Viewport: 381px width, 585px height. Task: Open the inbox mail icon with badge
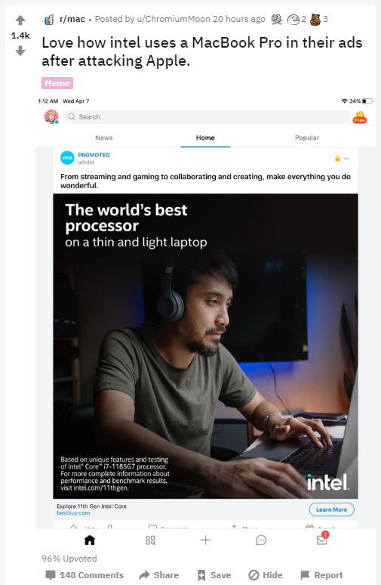click(x=322, y=539)
